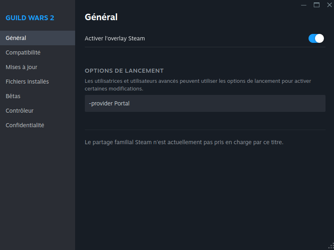Open the Contrôleur settings
Image resolution: width=334 pixels, height=250 pixels.
(38, 111)
